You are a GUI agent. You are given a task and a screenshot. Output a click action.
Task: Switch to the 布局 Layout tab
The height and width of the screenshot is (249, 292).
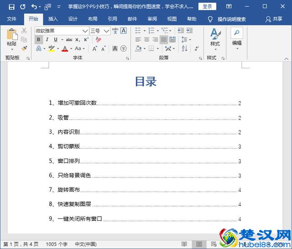(x=93, y=19)
